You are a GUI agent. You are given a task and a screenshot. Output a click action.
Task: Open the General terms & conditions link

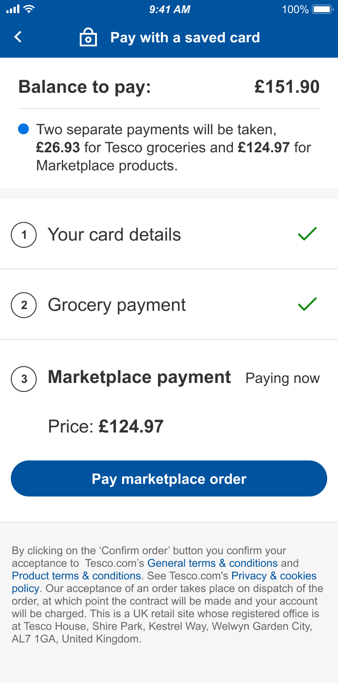tap(212, 563)
